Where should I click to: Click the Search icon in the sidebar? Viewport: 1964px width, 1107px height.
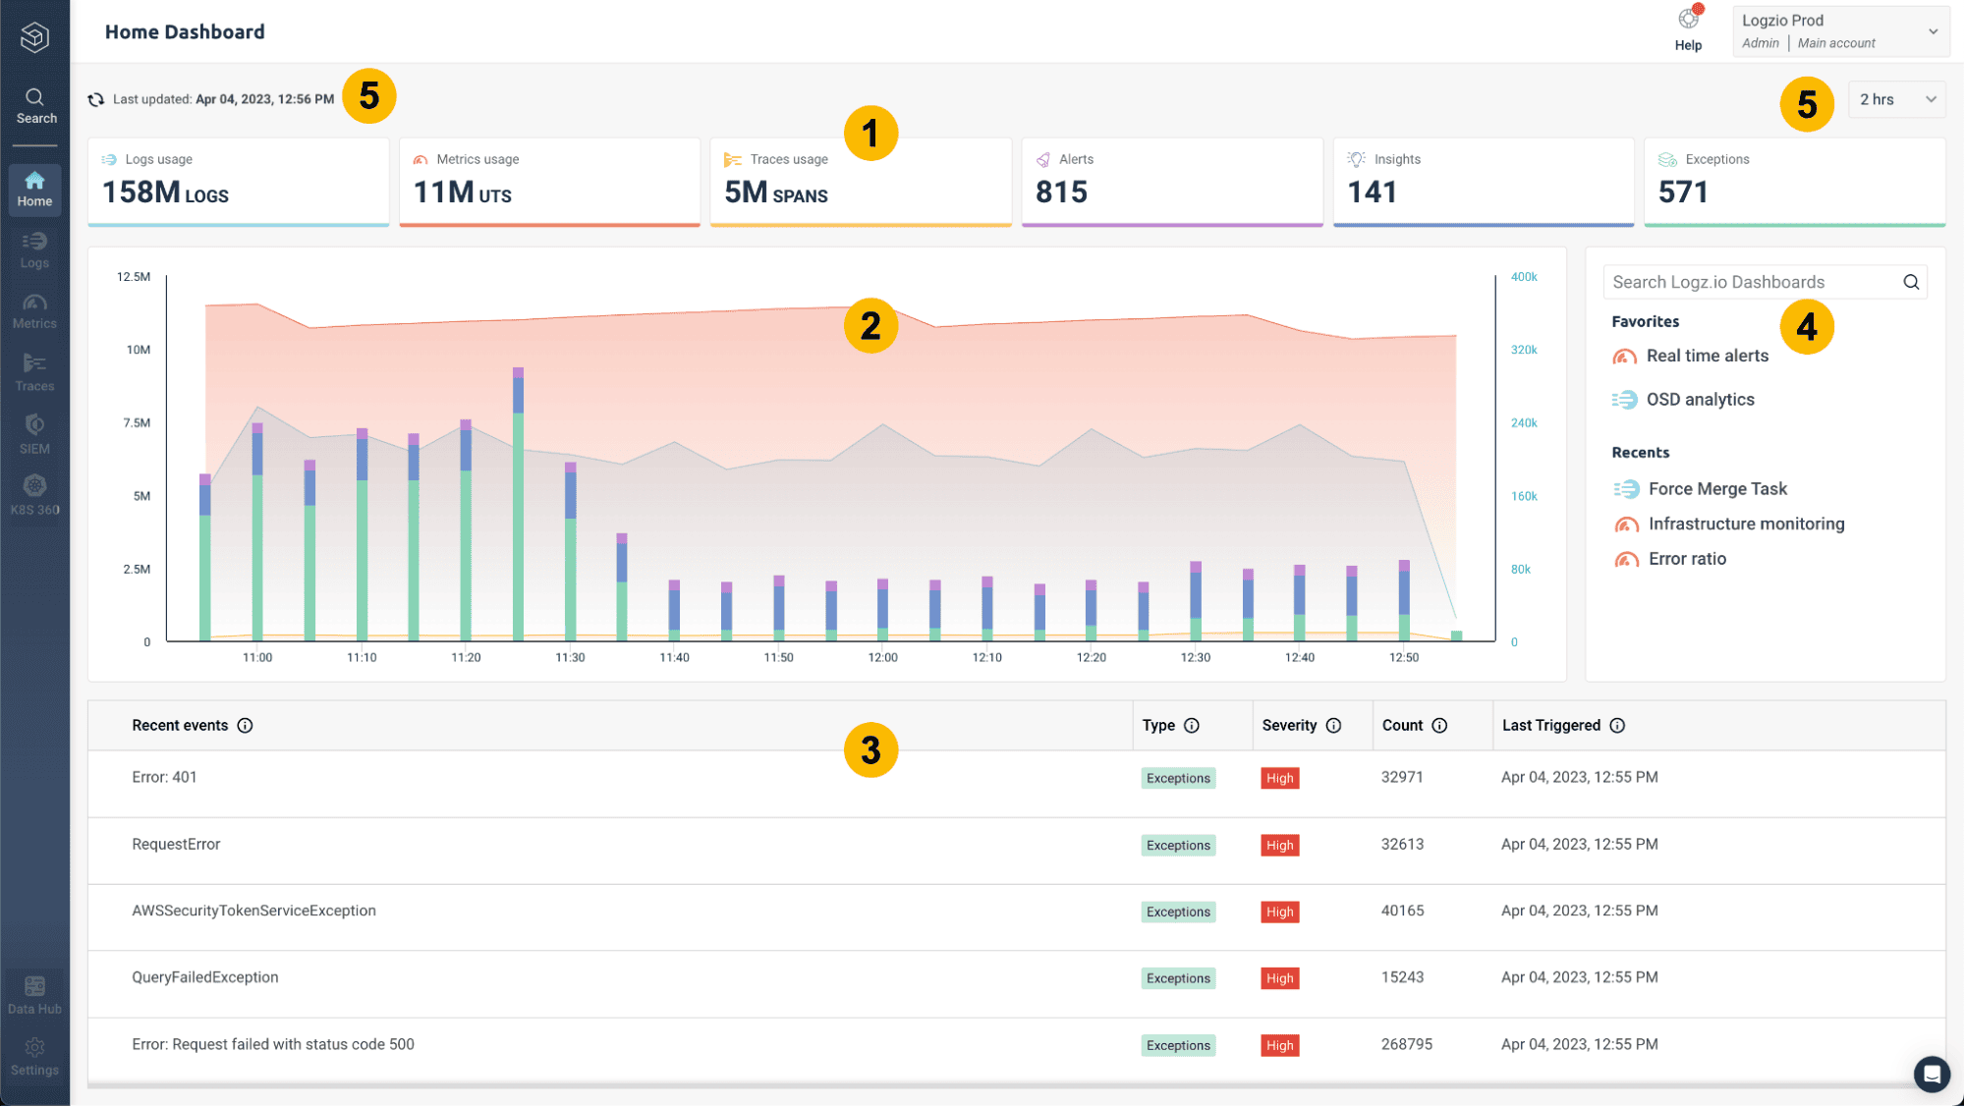point(34,101)
